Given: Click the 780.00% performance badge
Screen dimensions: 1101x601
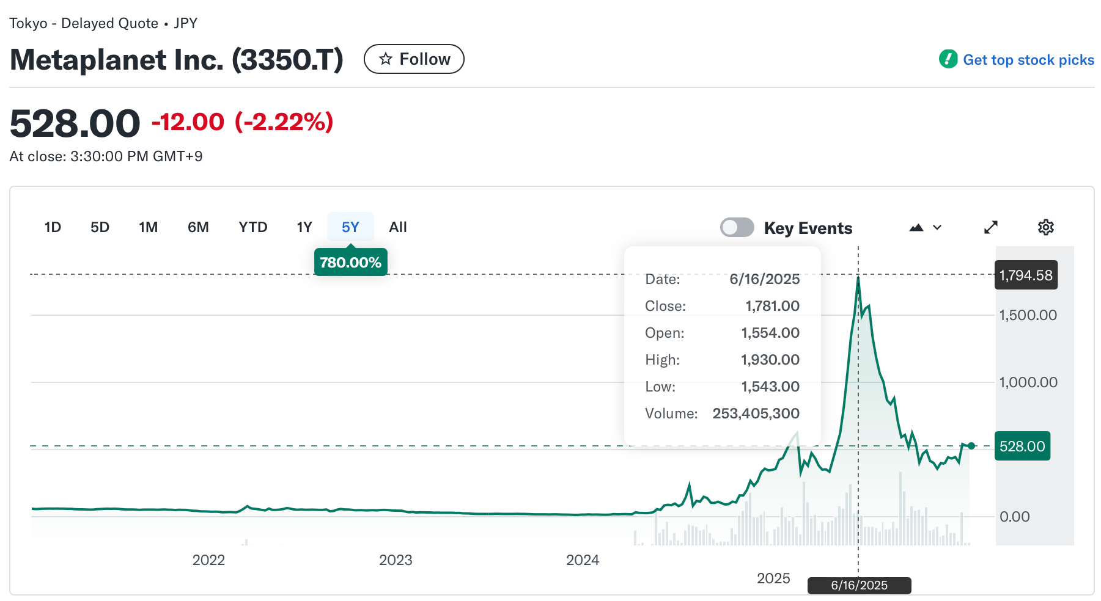Looking at the screenshot, I should point(350,262).
